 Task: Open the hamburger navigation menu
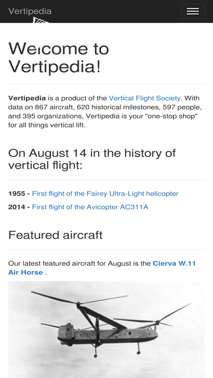(x=193, y=11)
